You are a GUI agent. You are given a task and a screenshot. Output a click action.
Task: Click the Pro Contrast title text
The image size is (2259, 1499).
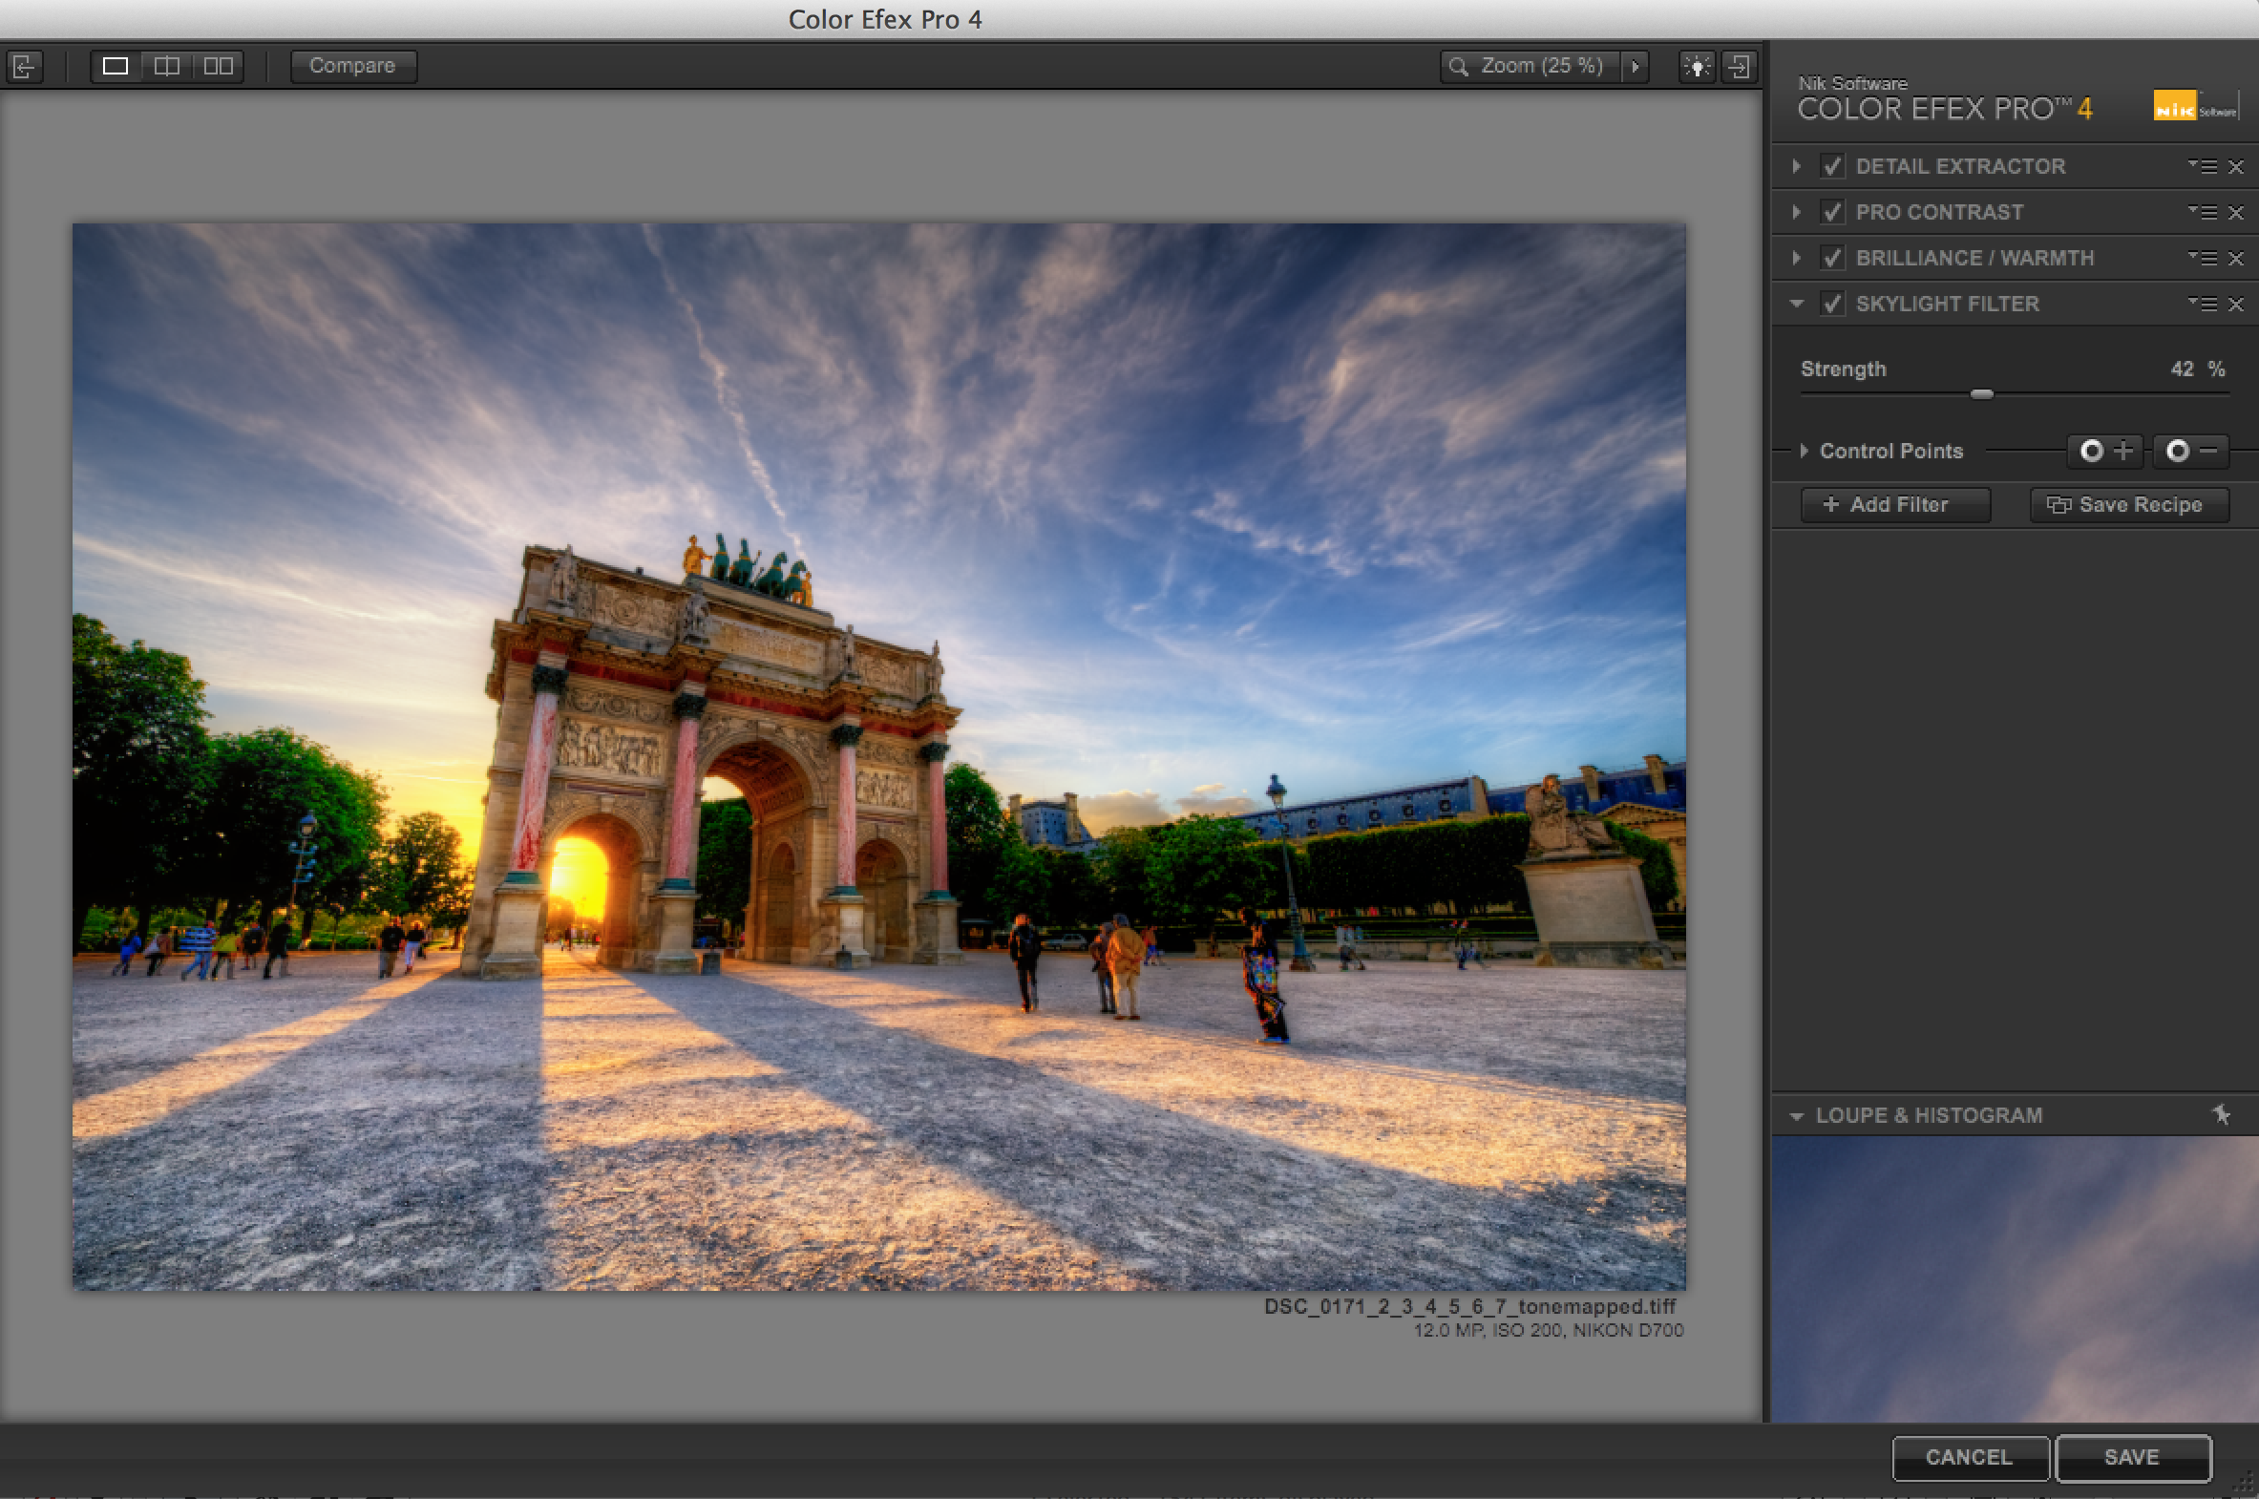click(1940, 212)
